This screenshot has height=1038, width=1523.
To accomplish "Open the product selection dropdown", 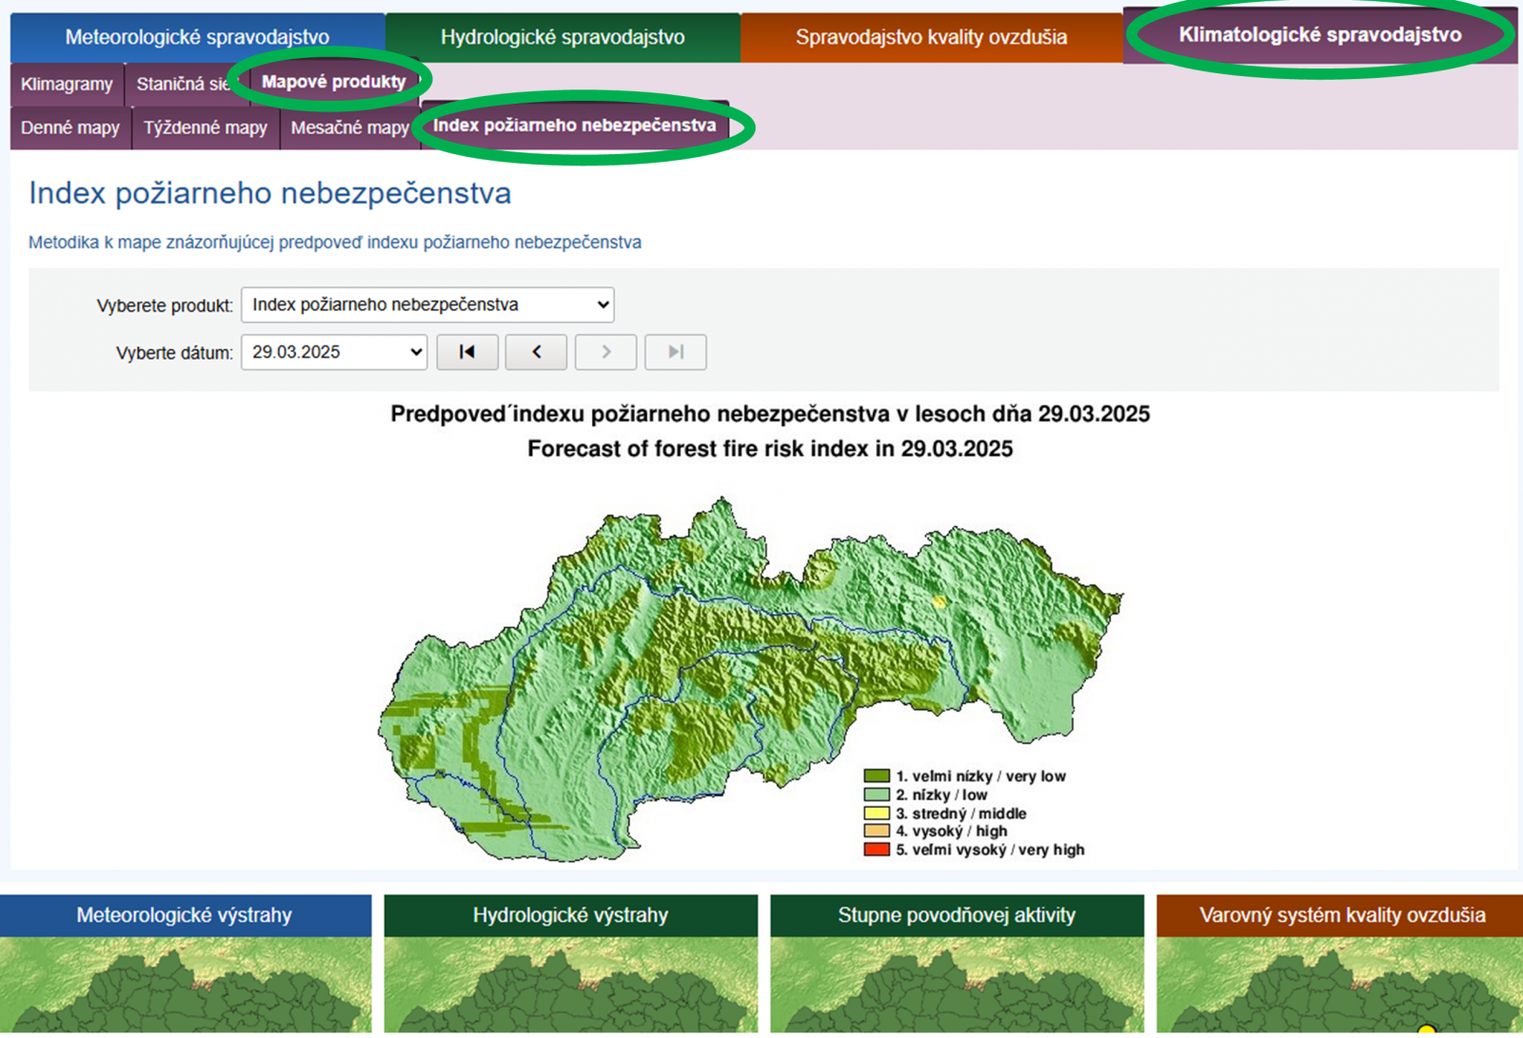I will pos(427,305).
